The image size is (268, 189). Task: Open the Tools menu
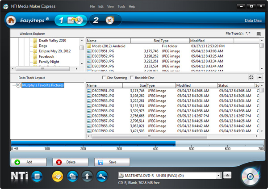tap(121, 7)
